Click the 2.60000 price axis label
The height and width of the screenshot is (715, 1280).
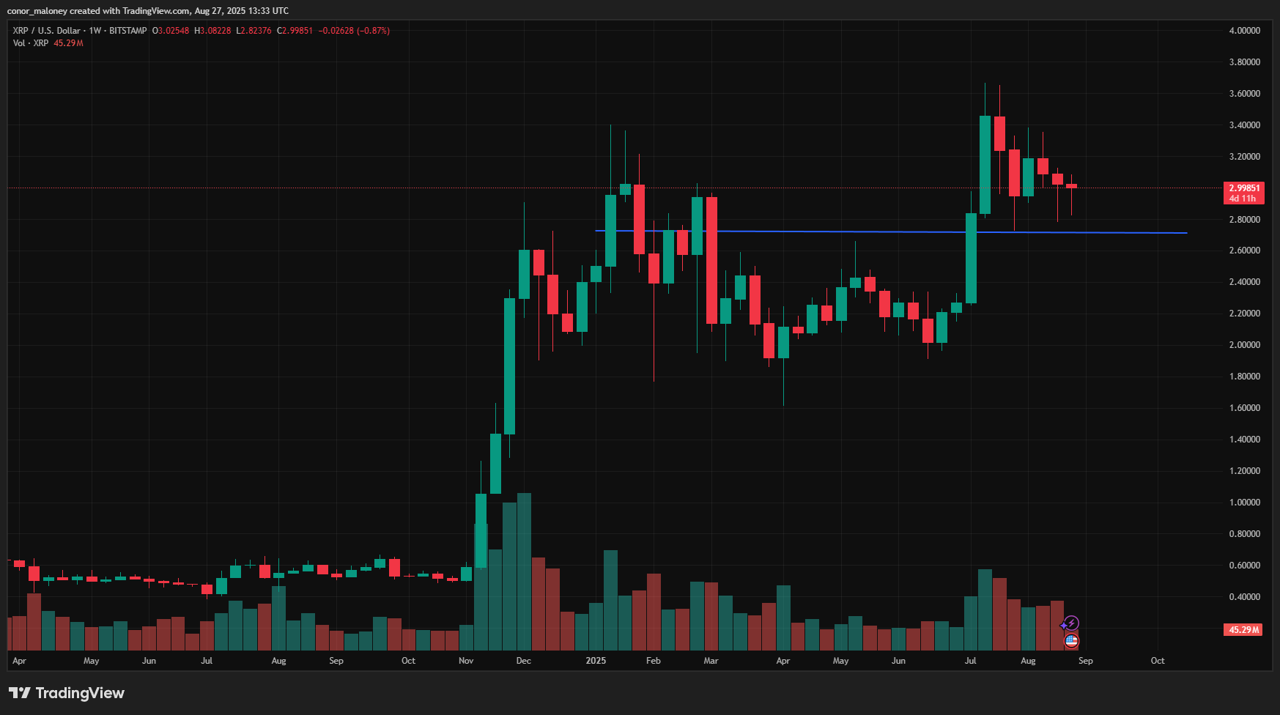pos(1245,251)
